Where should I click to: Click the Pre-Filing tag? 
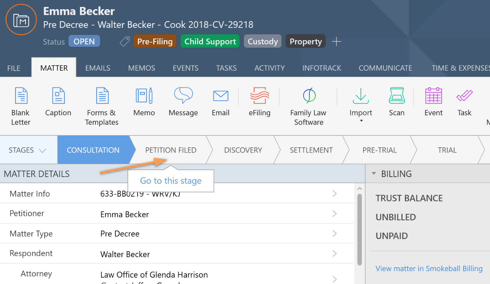pos(155,41)
